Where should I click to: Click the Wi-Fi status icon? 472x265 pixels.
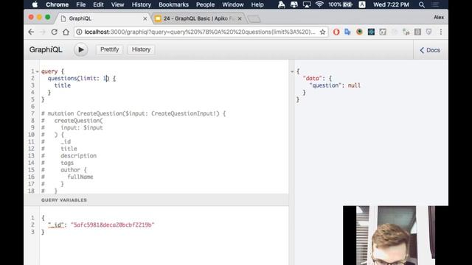pyautogui.click(x=319, y=4)
